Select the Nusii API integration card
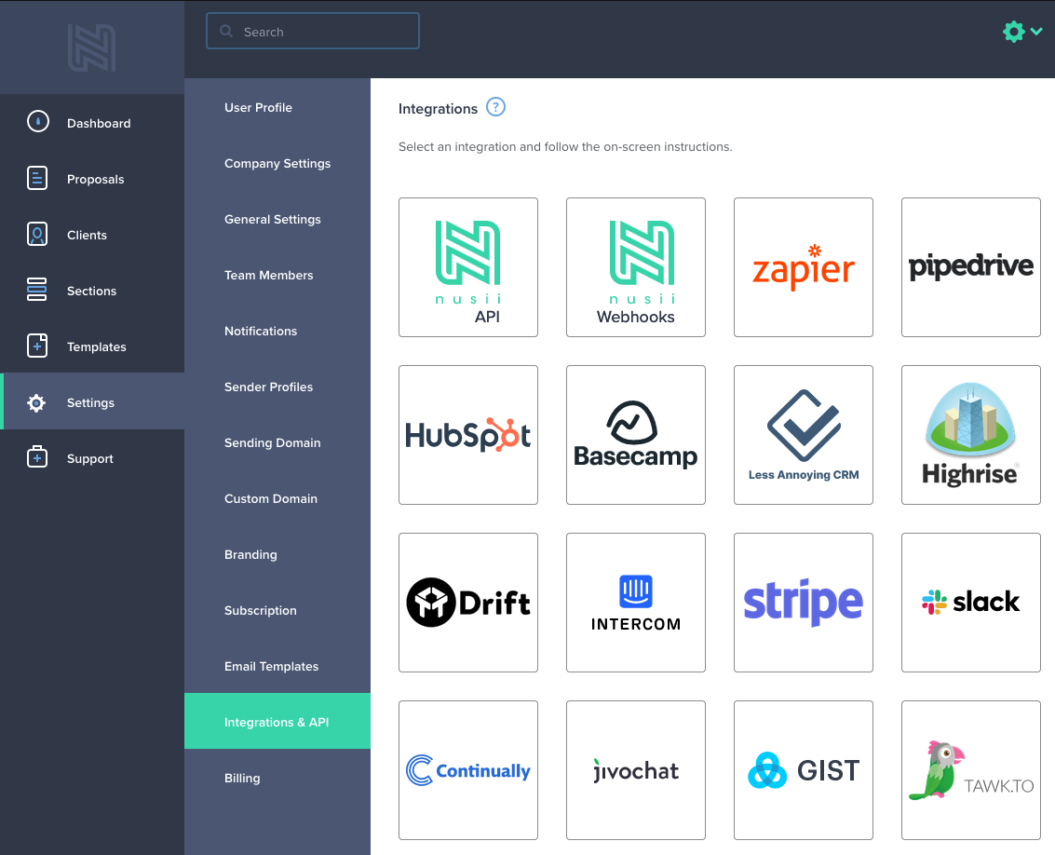The height and width of the screenshot is (855, 1055). click(468, 267)
